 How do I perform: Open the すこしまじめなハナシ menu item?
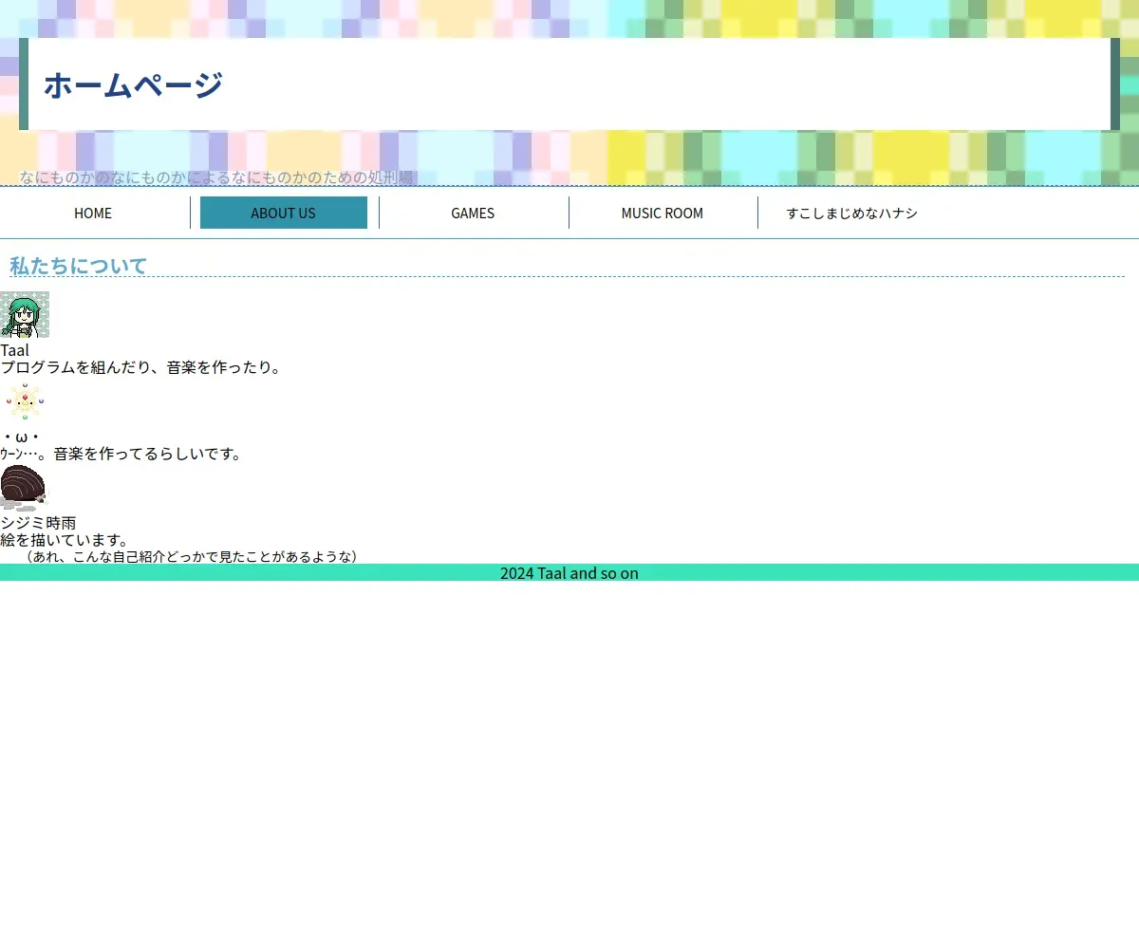coord(852,213)
